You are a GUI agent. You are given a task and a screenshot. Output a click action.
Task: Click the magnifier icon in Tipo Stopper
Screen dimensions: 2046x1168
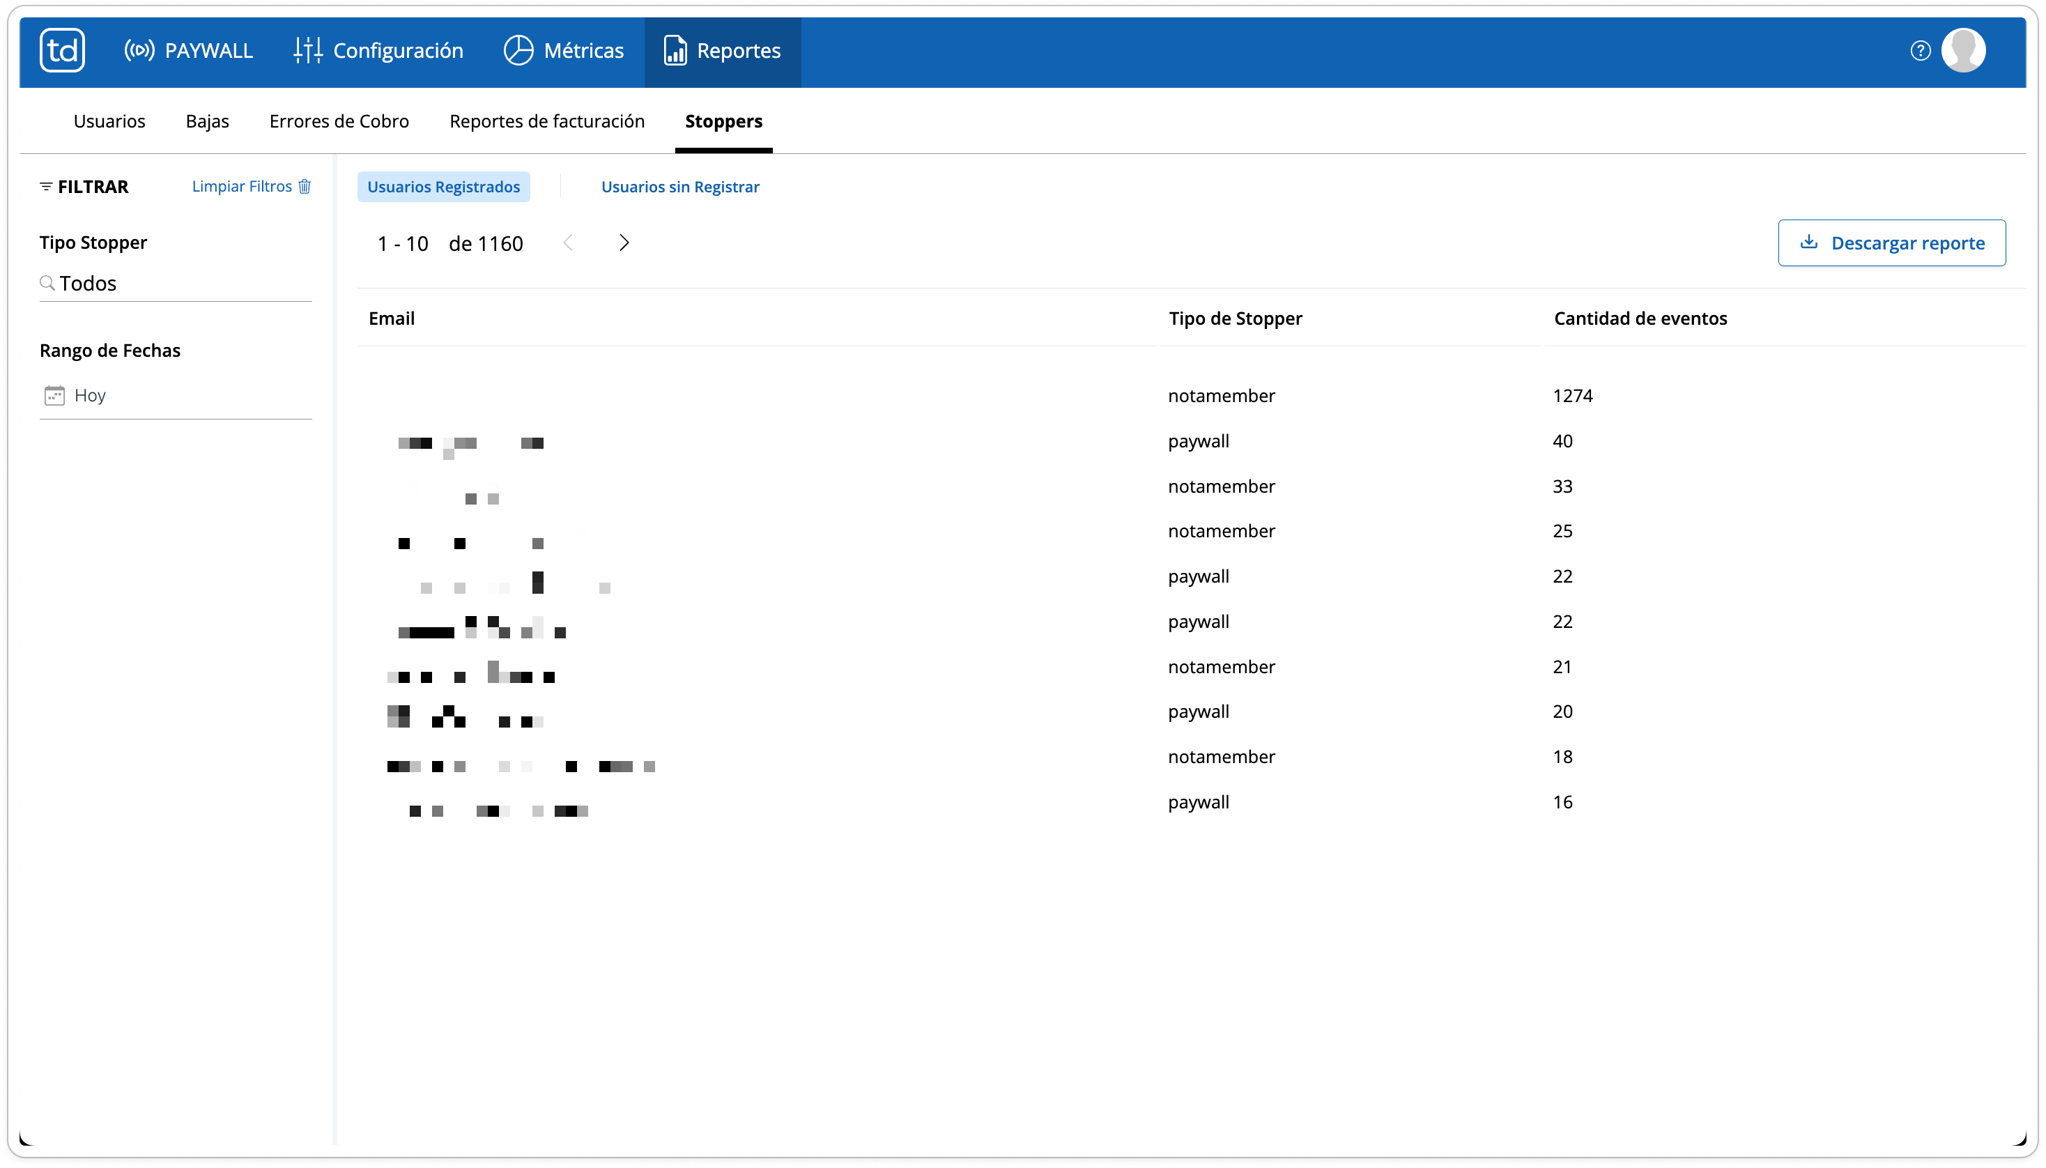tap(47, 283)
